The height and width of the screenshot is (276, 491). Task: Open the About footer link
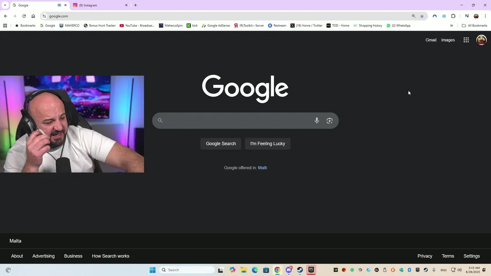(17, 256)
